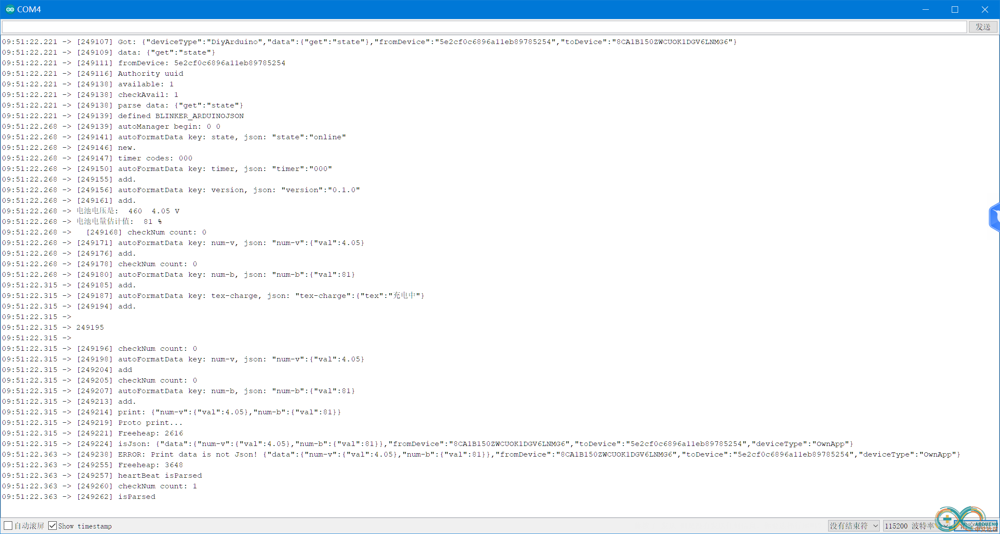The image size is (1000, 534).
Task: Close the COM4 serial monitor window
Action: (x=985, y=9)
